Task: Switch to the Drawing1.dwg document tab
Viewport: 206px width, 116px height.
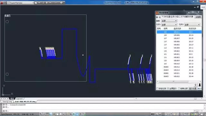Action: pos(7,101)
